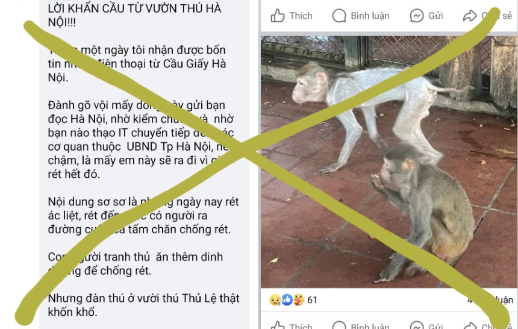Click the sentence about vườn thú Thủ Lệ
This screenshot has width=518, height=329.
click(144, 305)
